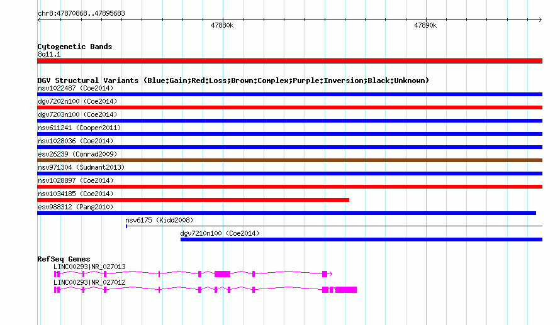
Task: Select the Cytogenetic Bands track title
Action: coord(75,47)
